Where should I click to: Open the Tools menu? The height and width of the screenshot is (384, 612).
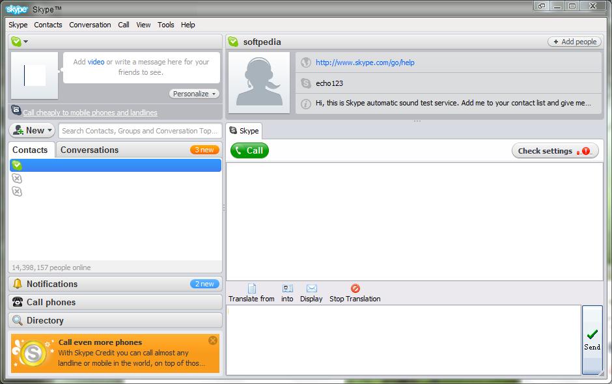point(166,25)
